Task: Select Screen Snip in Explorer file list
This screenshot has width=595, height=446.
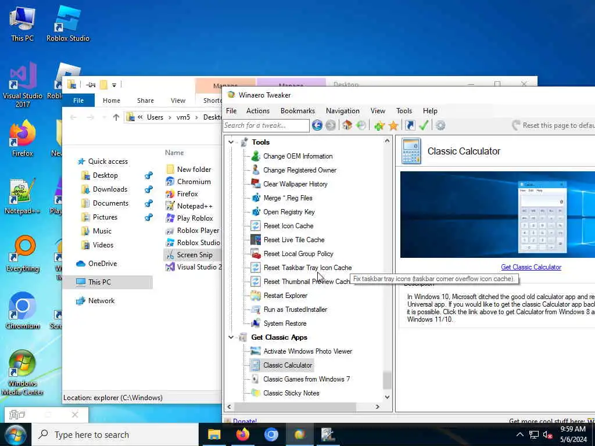Action: (195, 255)
